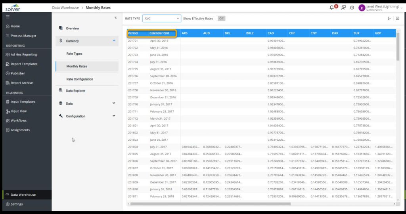
Task: Open the notifications bell
Action: pyautogui.click(x=332, y=8)
